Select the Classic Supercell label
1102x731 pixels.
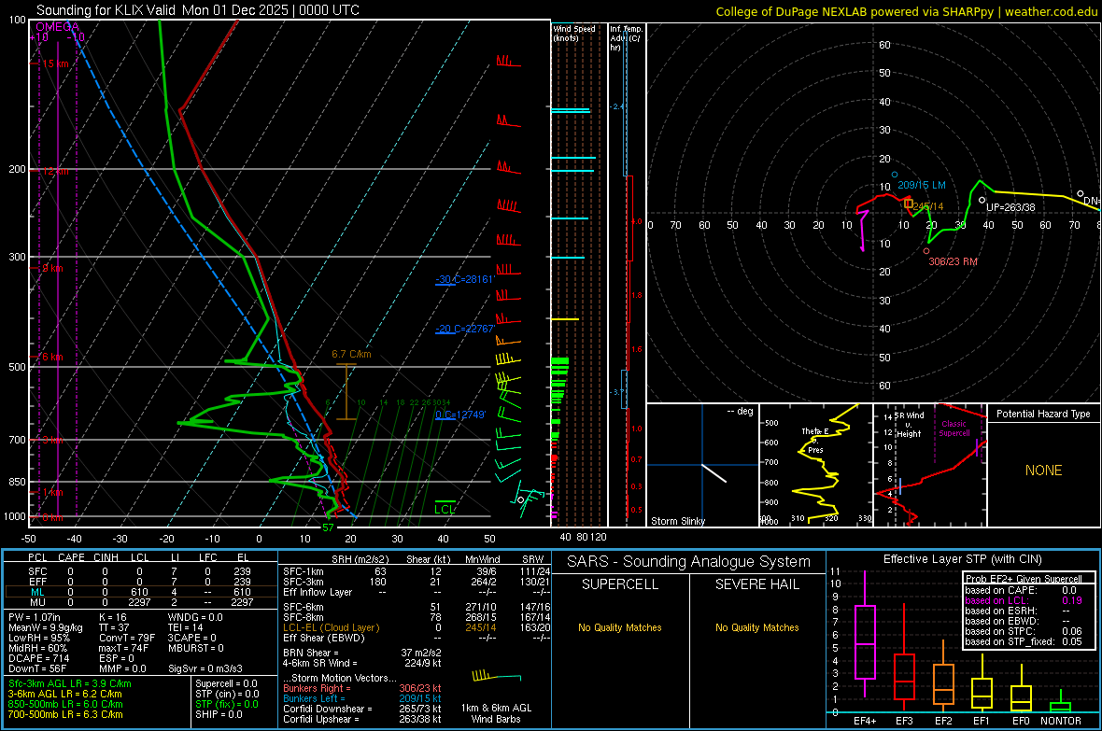pos(954,429)
